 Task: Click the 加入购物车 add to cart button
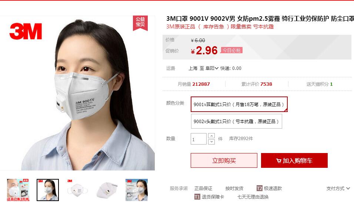[294, 160]
